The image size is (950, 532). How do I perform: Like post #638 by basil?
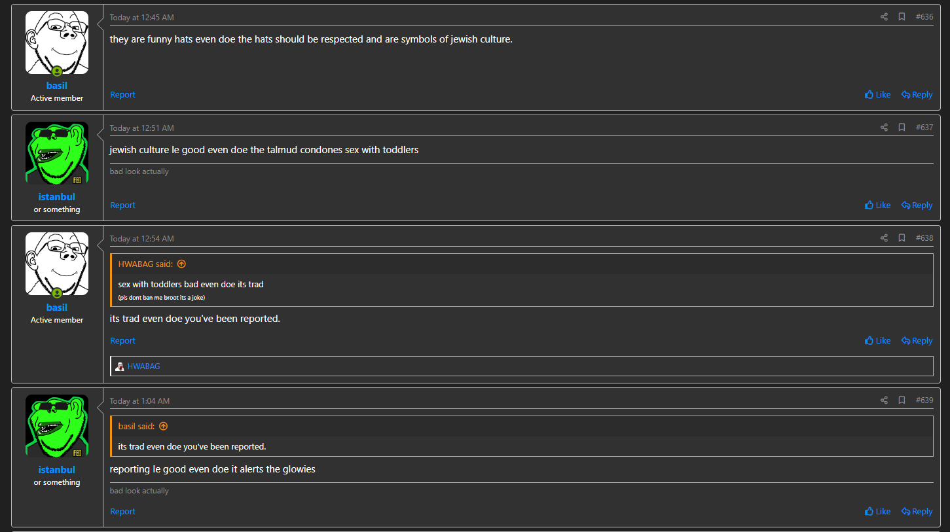coord(877,341)
